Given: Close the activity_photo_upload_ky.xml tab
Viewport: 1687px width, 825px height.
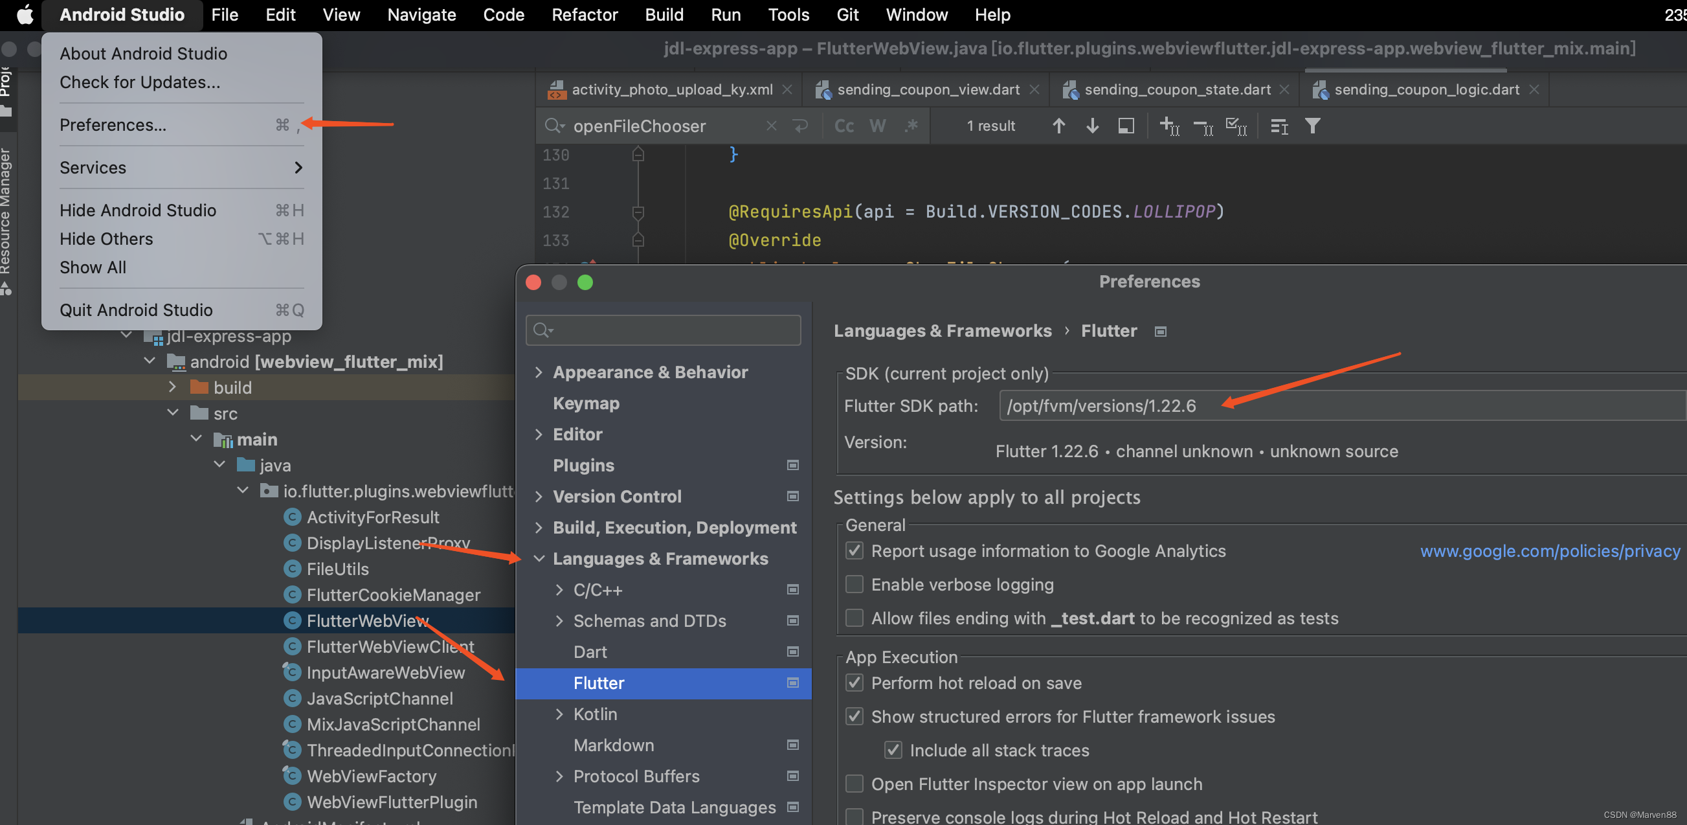Looking at the screenshot, I should tap(787, 89).
